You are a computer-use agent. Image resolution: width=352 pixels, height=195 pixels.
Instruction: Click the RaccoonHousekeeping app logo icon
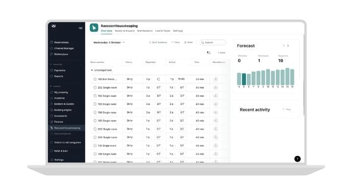point(94,28)
